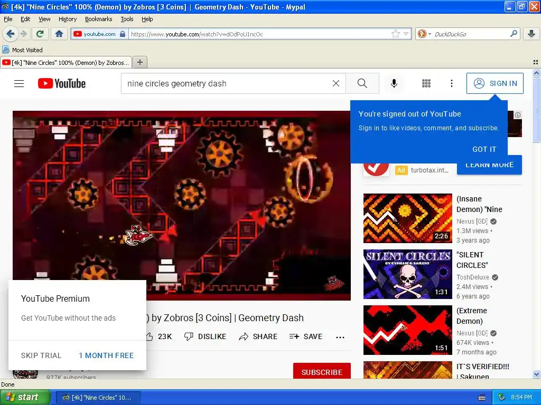
Task: Click the taskbar clock 8:54 PM
Action: 521,397
